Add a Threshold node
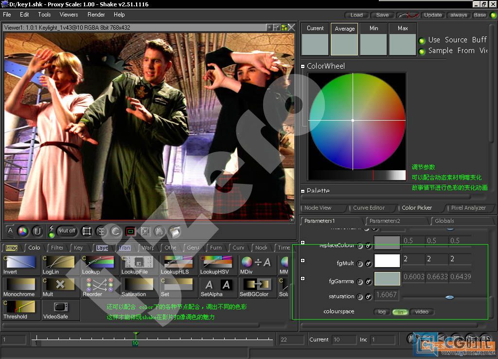498x359 pixels. (x=21, y=310)
